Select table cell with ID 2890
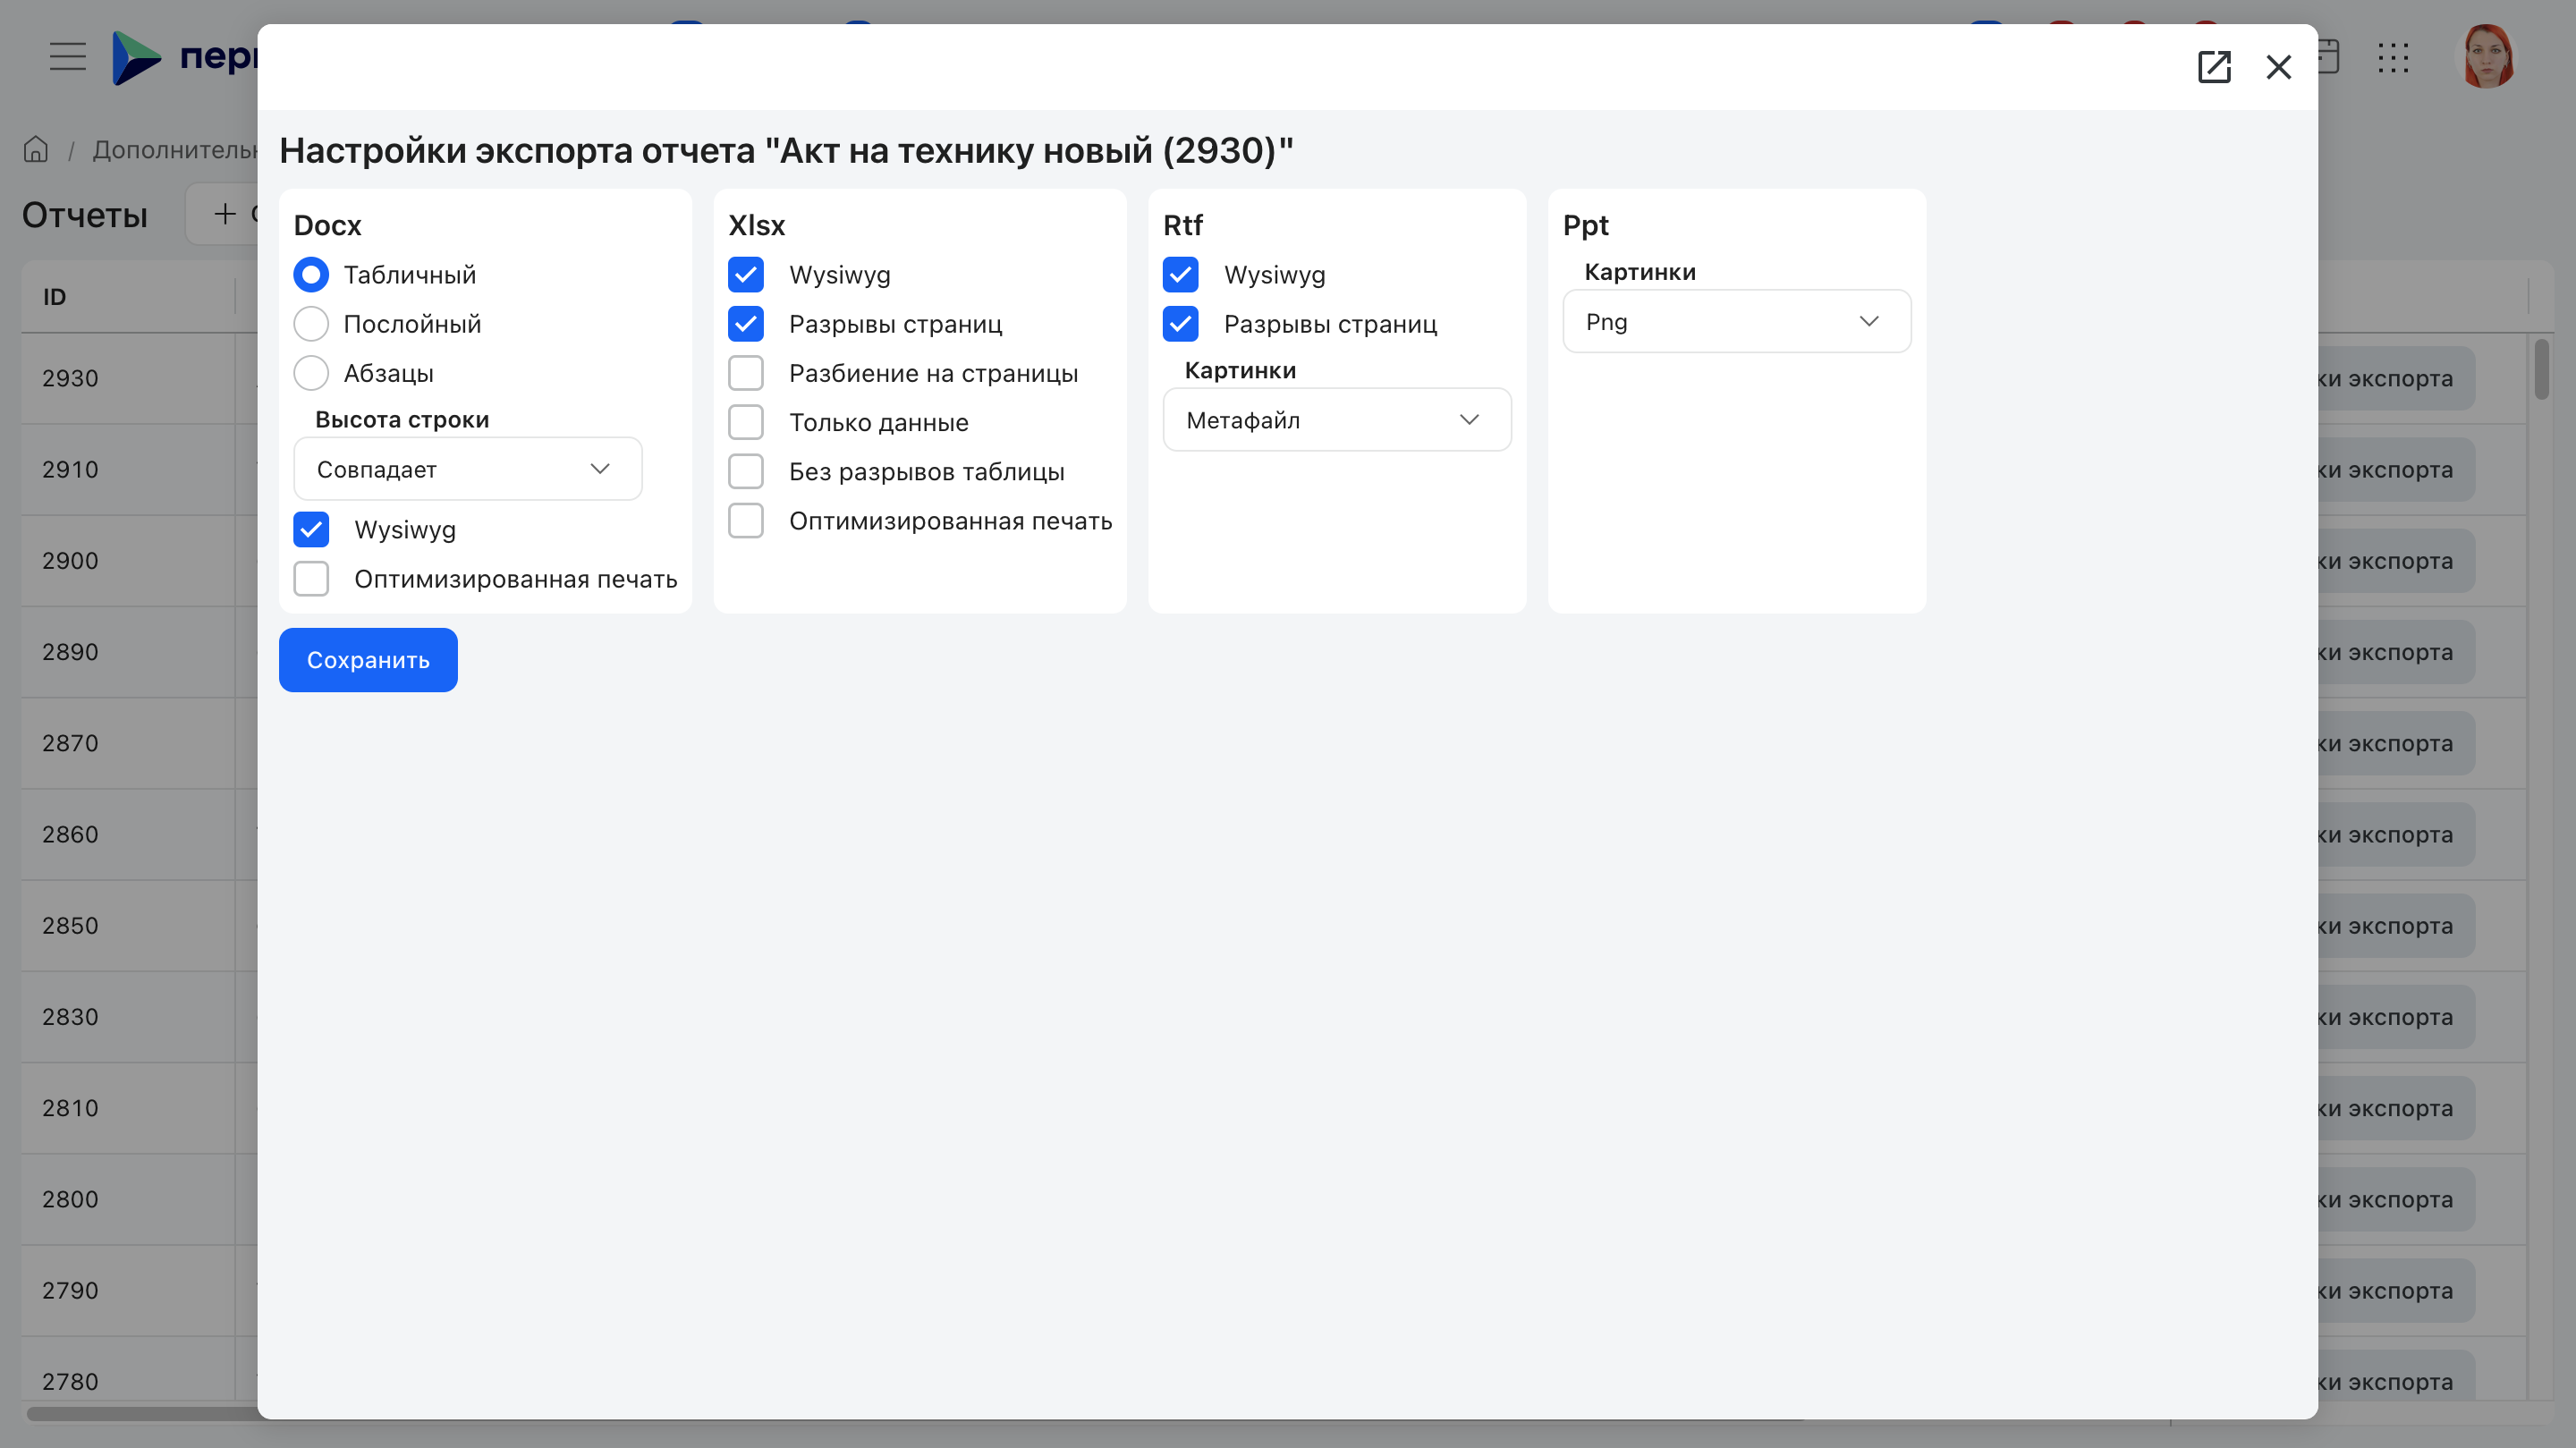The image size is (2576, 1448). point(128,652)
